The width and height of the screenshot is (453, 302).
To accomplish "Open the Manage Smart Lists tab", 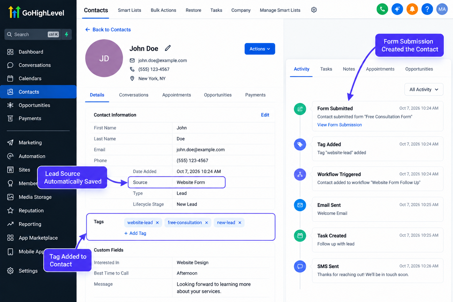I will (x=280, y=10).
